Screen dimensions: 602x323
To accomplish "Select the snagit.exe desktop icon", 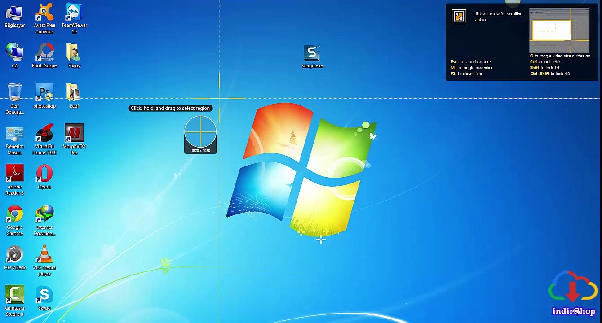I will click(312, 56).
